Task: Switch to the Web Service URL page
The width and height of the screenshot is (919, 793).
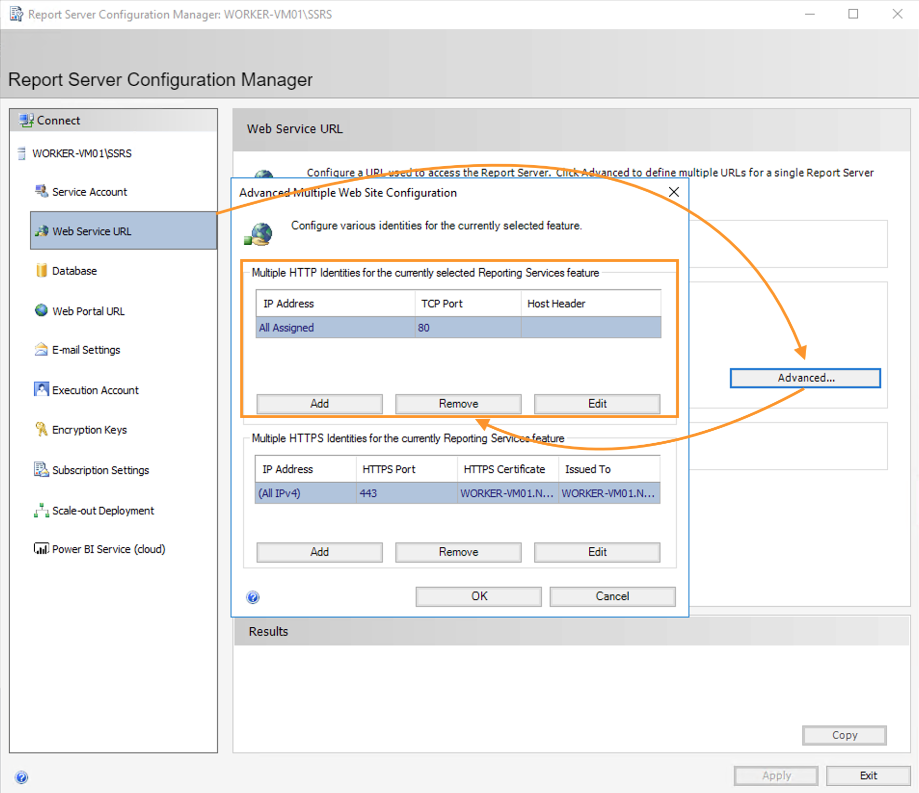Action: pyautogui.click(x=92, y=231)
